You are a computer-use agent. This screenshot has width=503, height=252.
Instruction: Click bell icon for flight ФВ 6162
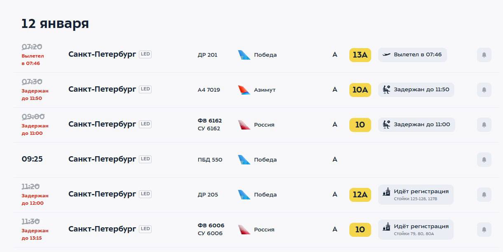click(x=484, y=125)
